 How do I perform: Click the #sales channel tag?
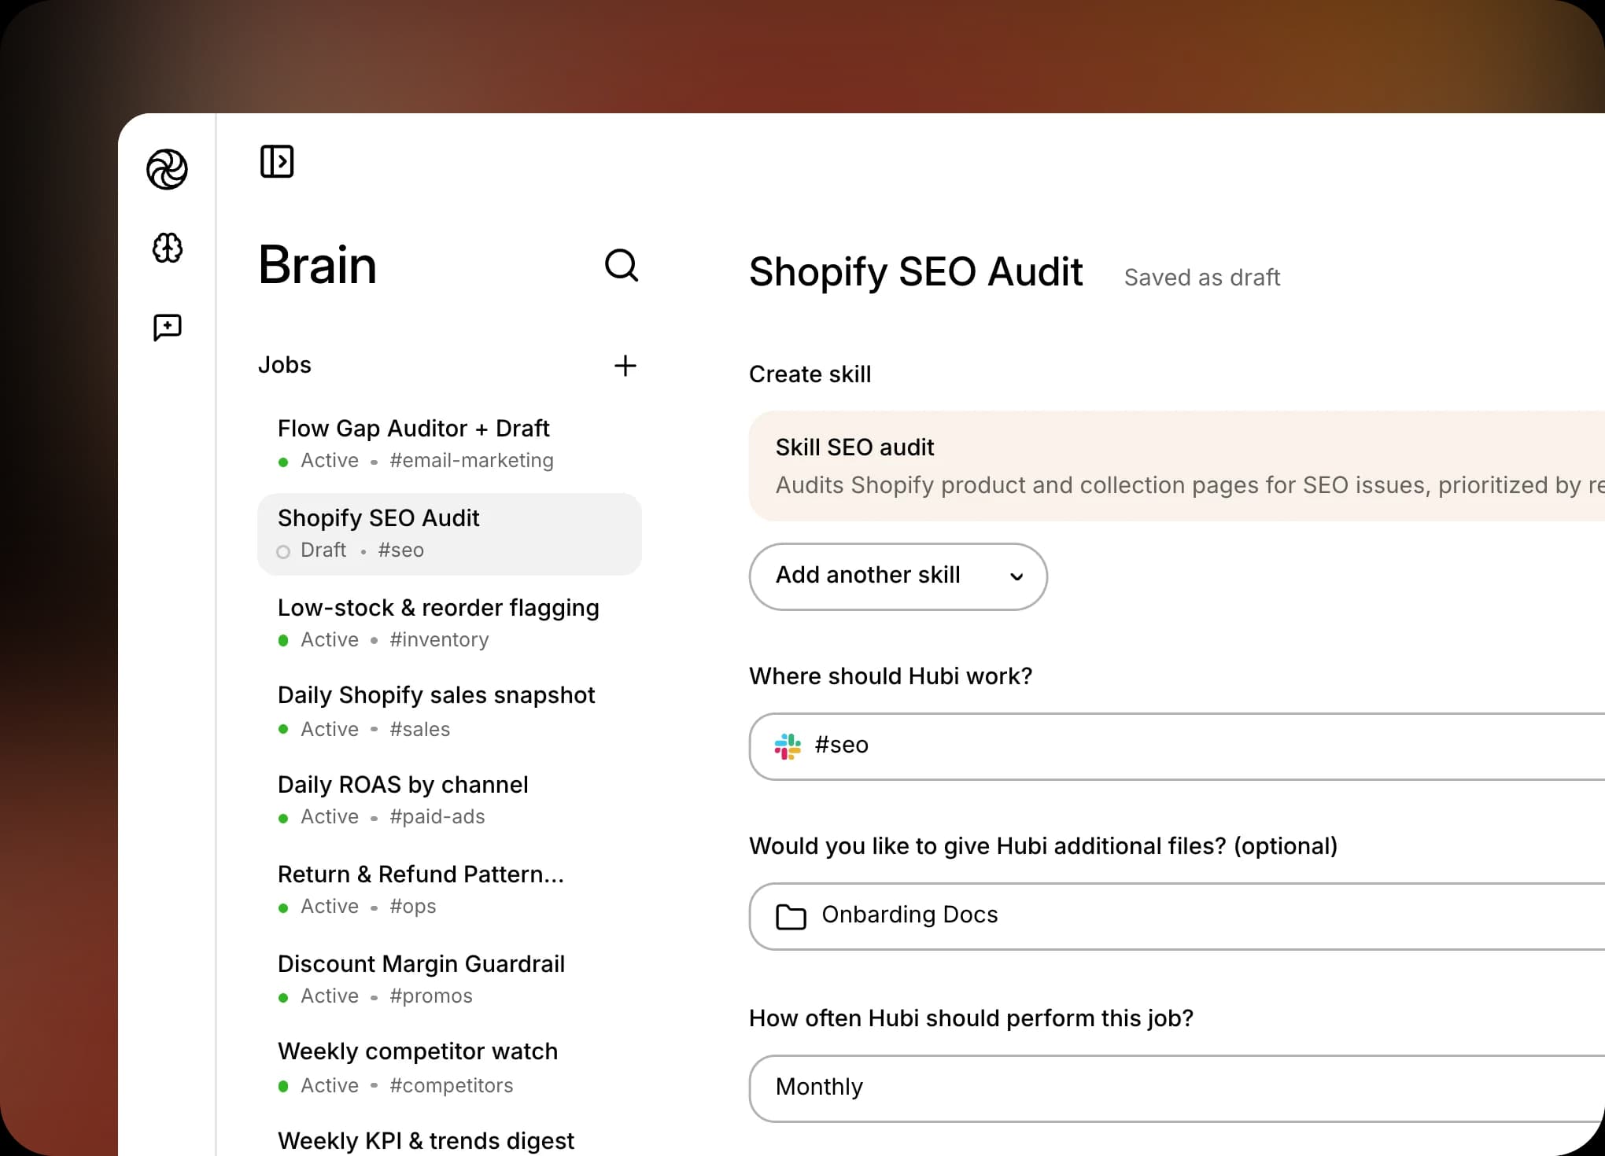419,729
